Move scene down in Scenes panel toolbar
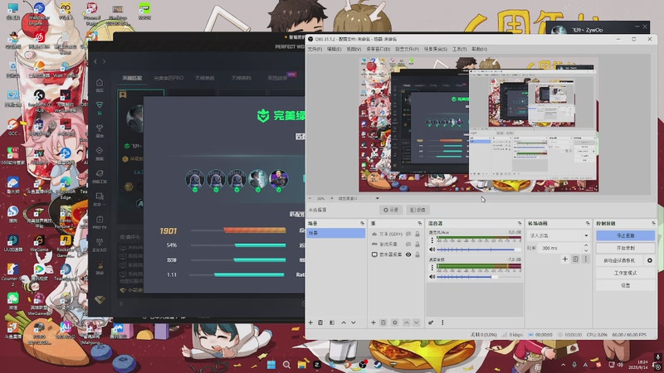Viewport: 664px width, 373px height. click(x=354, y=322)
